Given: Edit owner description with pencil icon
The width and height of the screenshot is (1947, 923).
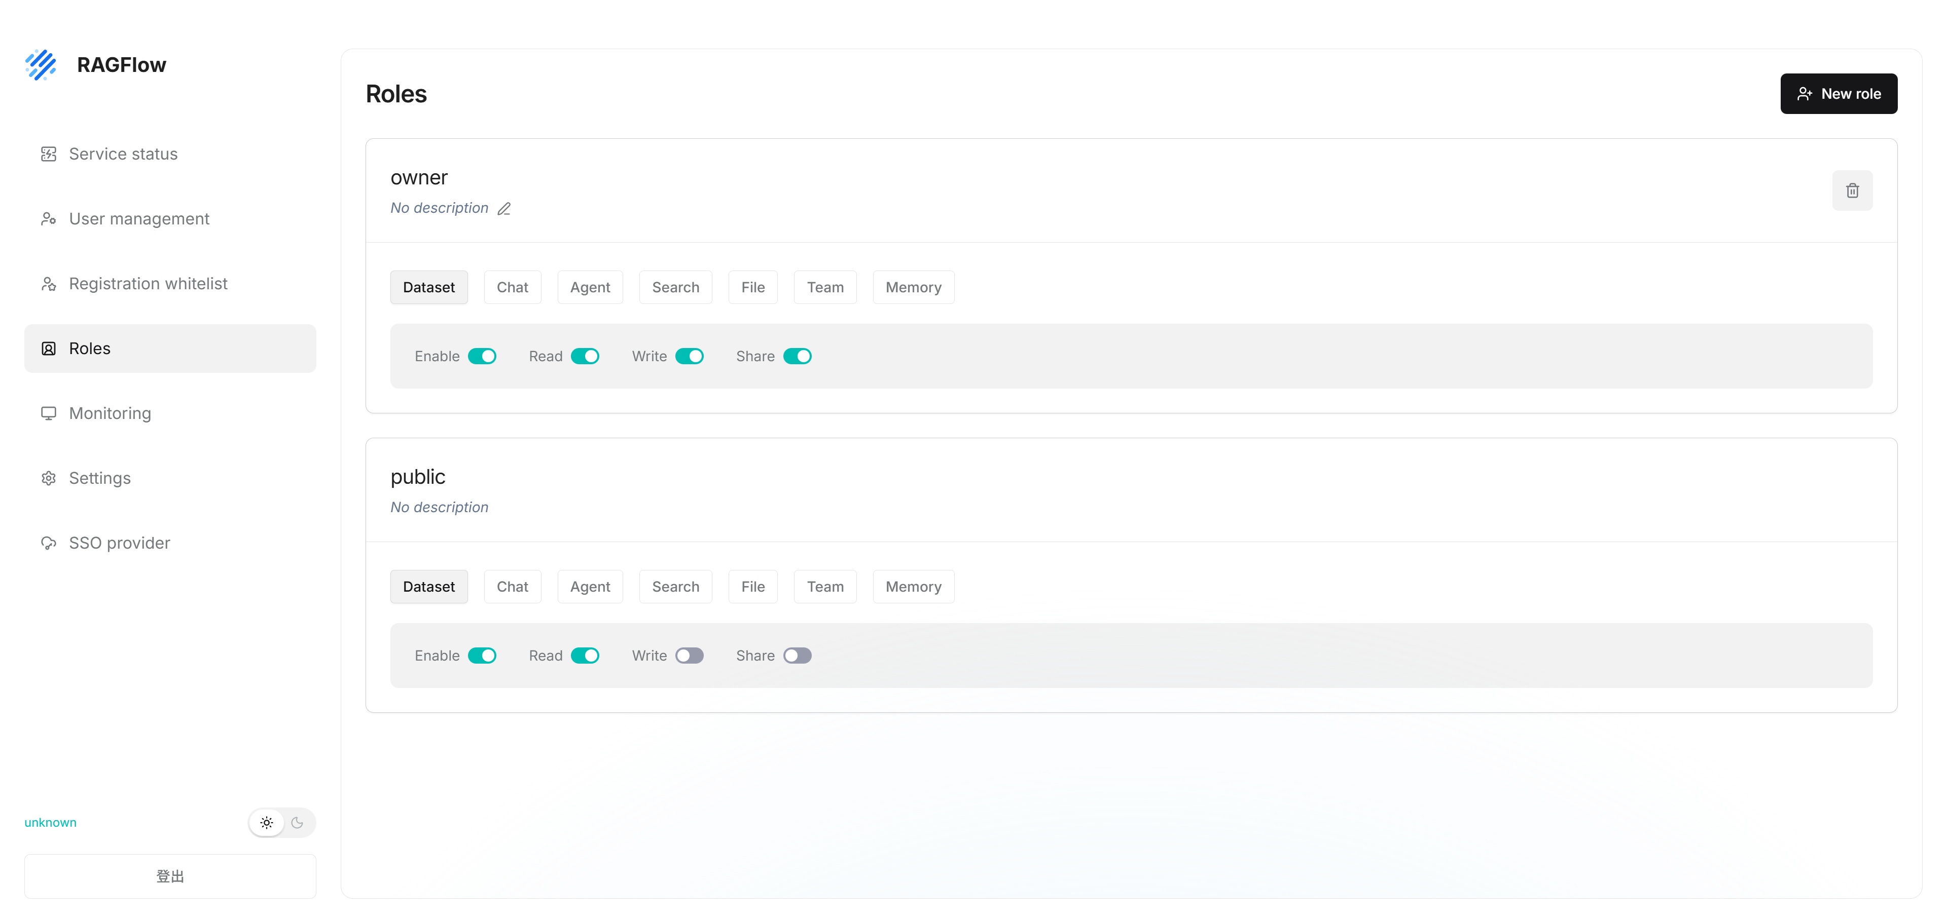Looking at the screenshot, I should coord(504,209).
